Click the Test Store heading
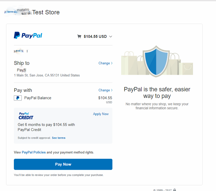 pyautogui.click(x=46, y=12)
